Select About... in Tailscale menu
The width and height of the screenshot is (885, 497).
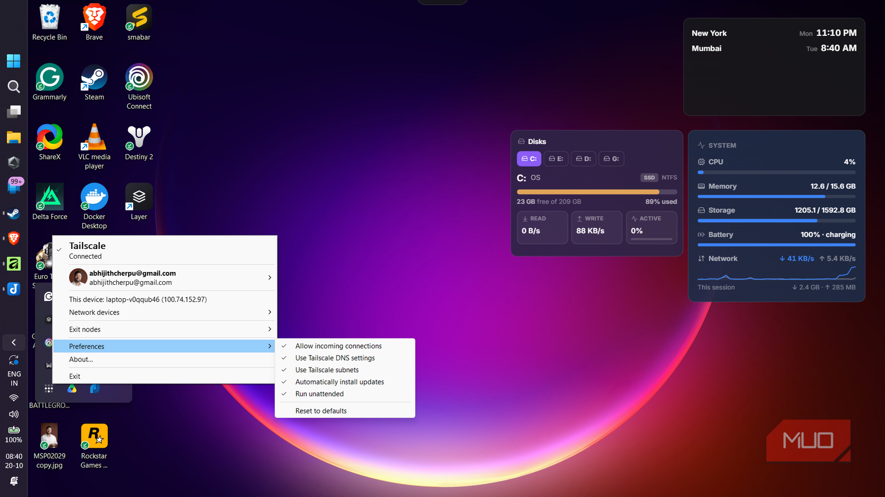[165, 359]
